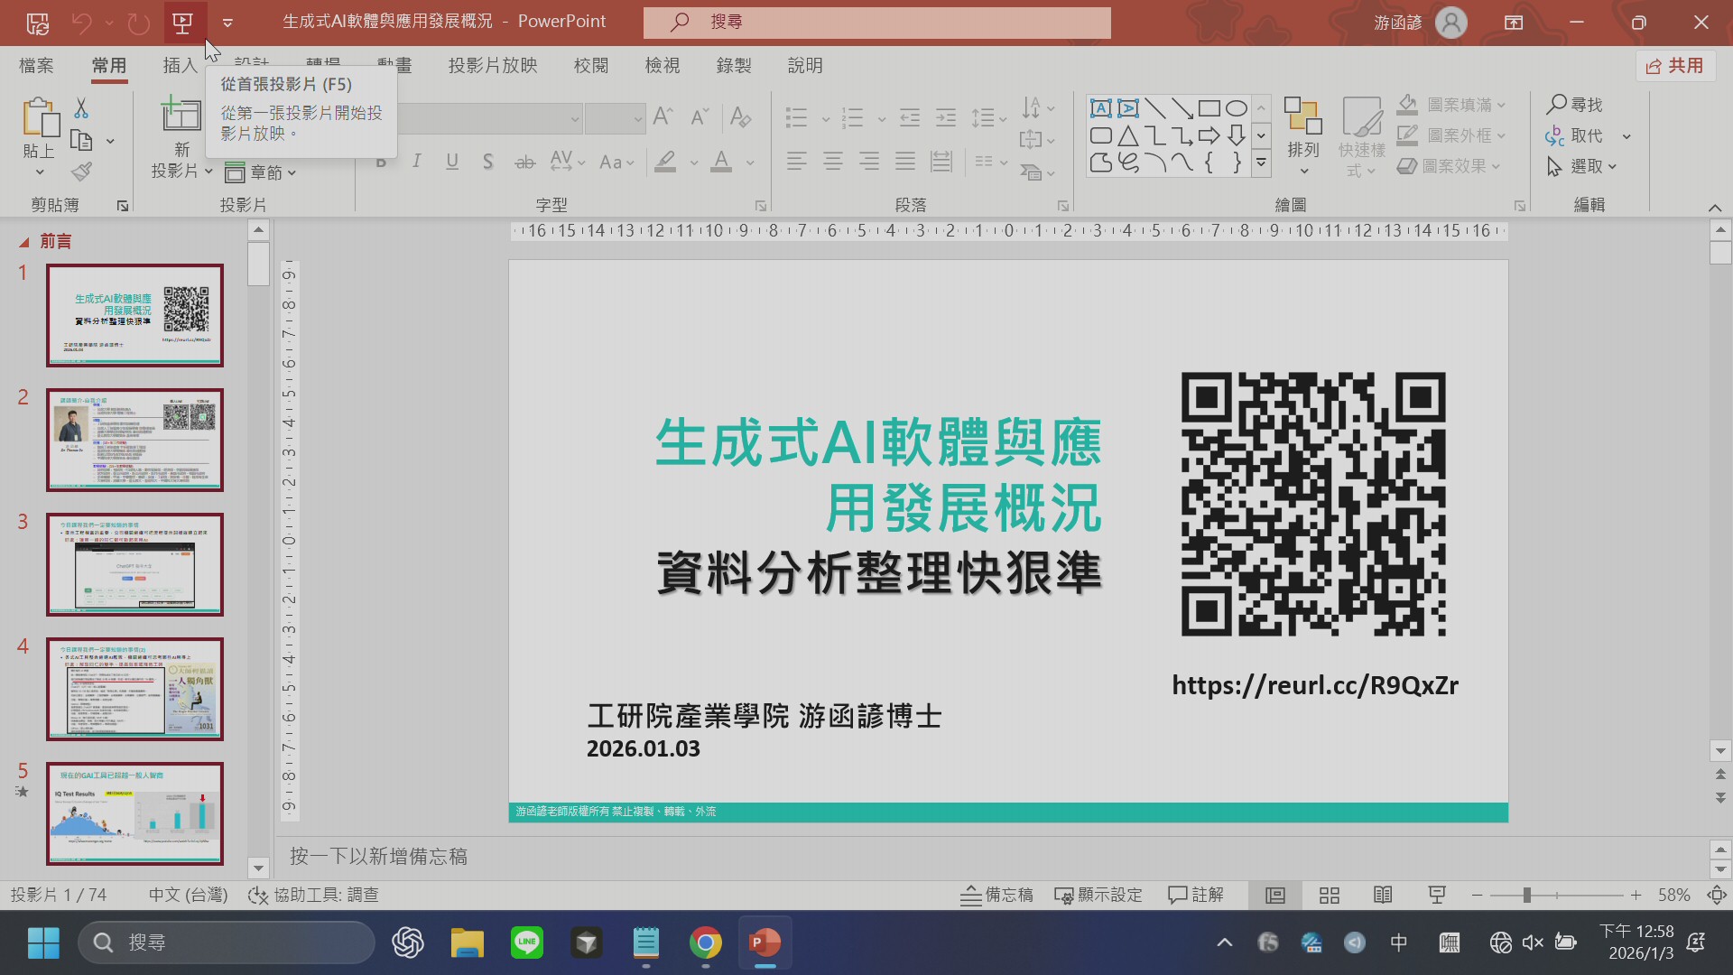The image size is (1733, 975).
Task: Toggle the Notes (備忘稿) pane
Action: pos(996,895)
